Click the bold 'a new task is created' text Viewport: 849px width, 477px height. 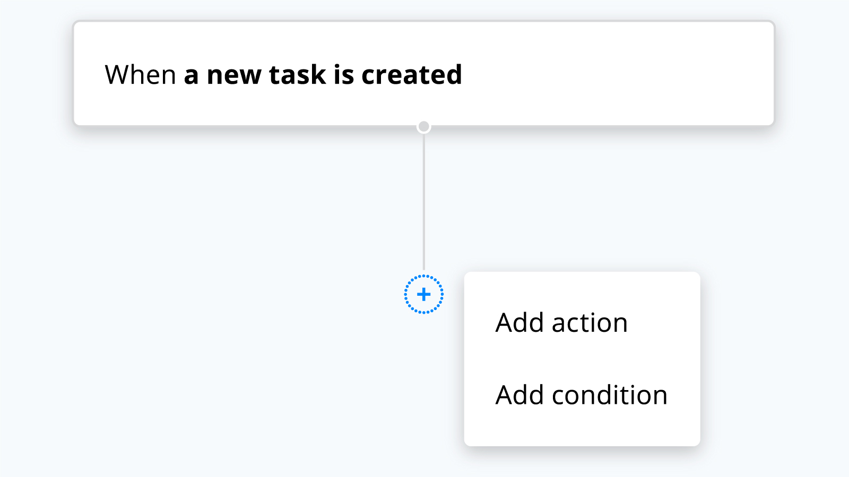(x=323, y=75)
